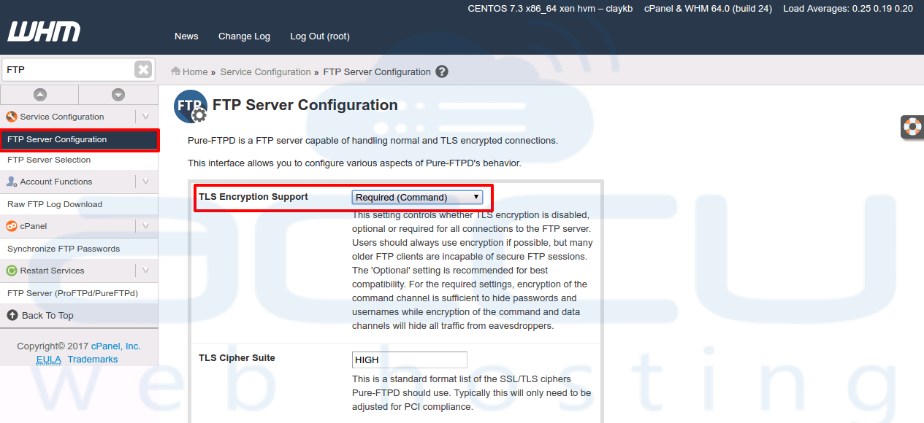
Task: Collapse the Service Configuration section
Action: tap(146, 117)
